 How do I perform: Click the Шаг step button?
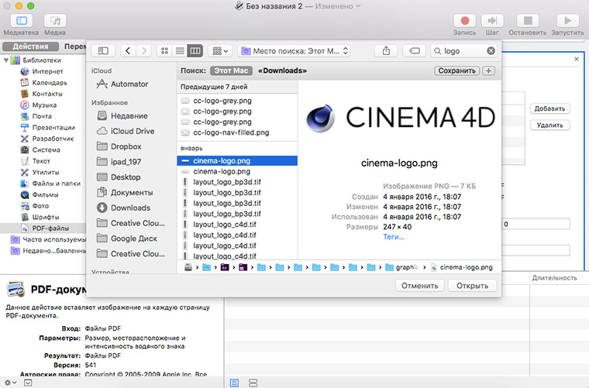click(x=492, y=21)
